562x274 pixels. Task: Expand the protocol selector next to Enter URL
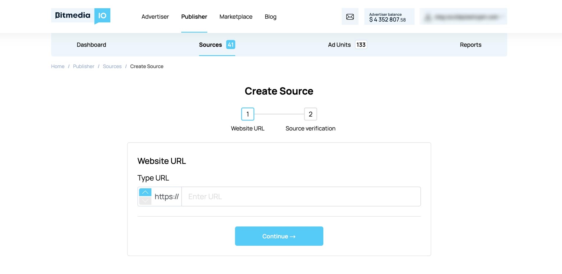[145, 197]
